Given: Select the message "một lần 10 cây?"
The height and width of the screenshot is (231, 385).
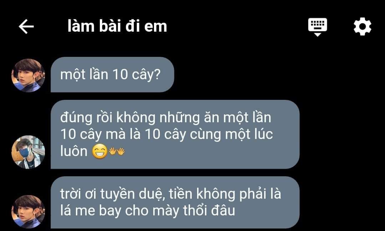Looking at the screenshot, I should point(112,75).
